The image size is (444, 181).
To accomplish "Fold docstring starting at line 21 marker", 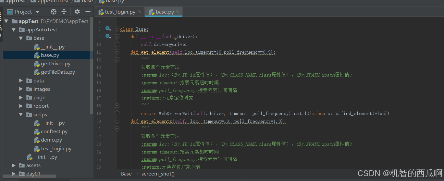I will pos(117,129).
